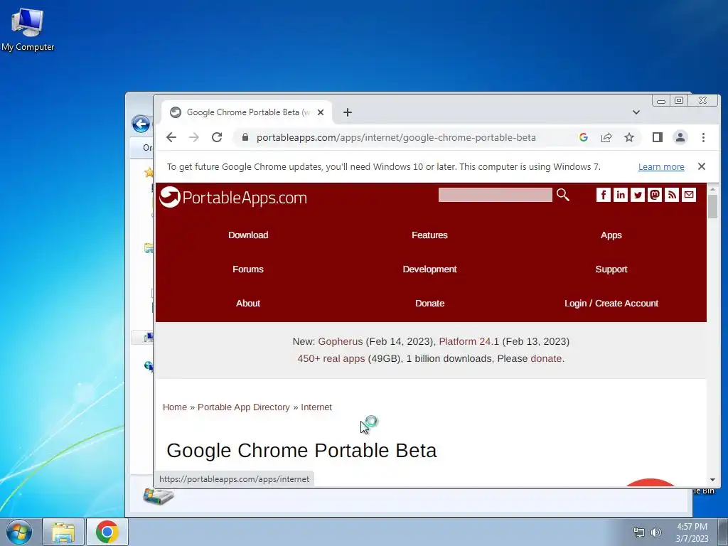The height and width of the screenshot is (546, 728).
Task: Click the padlock site info icon
Action: [245, 137]
